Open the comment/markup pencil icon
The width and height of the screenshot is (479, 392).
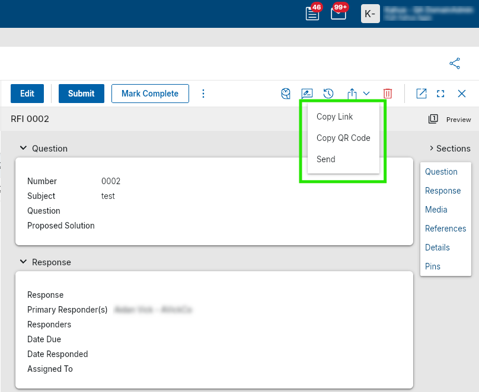pyautogui.click(x=307, y=94)
